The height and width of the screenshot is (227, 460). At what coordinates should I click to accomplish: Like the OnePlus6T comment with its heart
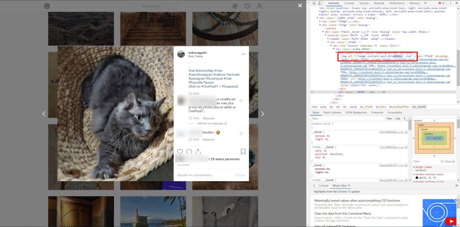(241, 101)
